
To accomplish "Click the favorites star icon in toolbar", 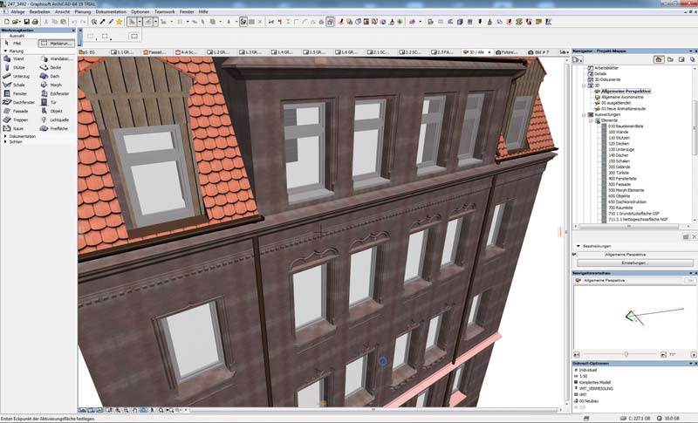I will click(x=119, y=21).
